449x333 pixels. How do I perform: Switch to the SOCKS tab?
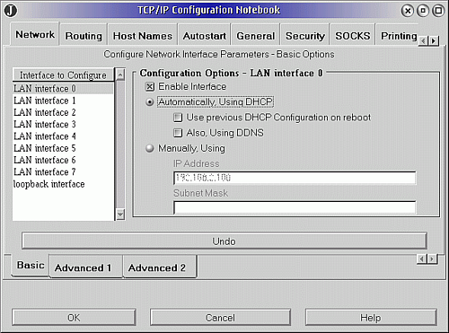(x=353, y=36)
